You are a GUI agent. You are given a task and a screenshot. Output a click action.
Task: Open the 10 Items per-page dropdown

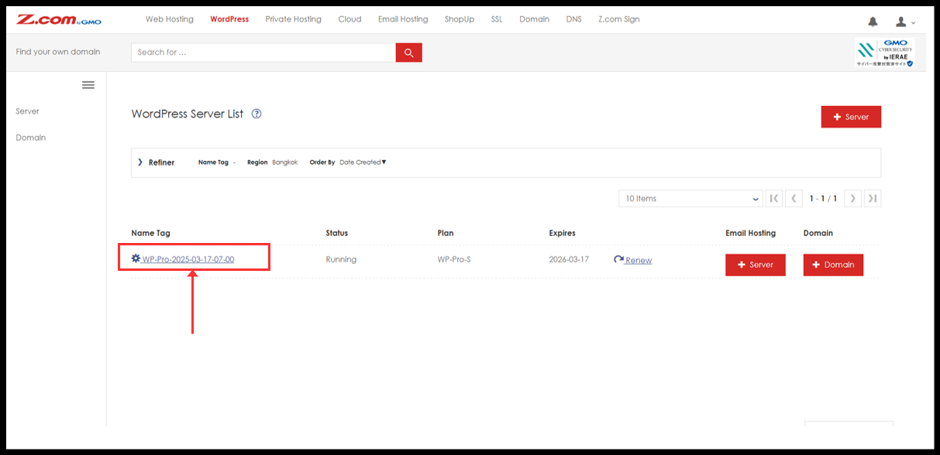tap(690, 199)
